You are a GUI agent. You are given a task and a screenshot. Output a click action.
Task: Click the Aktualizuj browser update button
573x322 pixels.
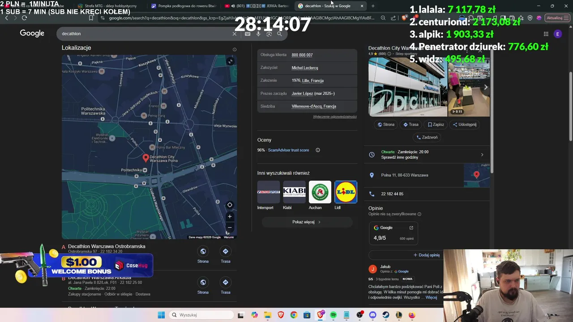pyautogui.click(x=556, y=18)
